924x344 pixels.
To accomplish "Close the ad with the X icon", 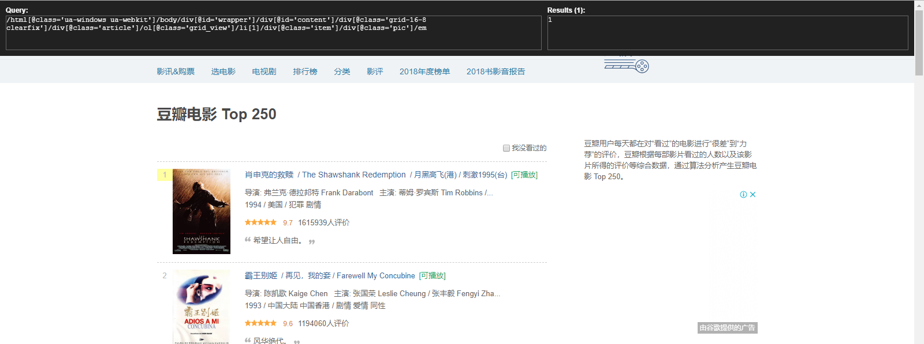I will coord(752,195).
